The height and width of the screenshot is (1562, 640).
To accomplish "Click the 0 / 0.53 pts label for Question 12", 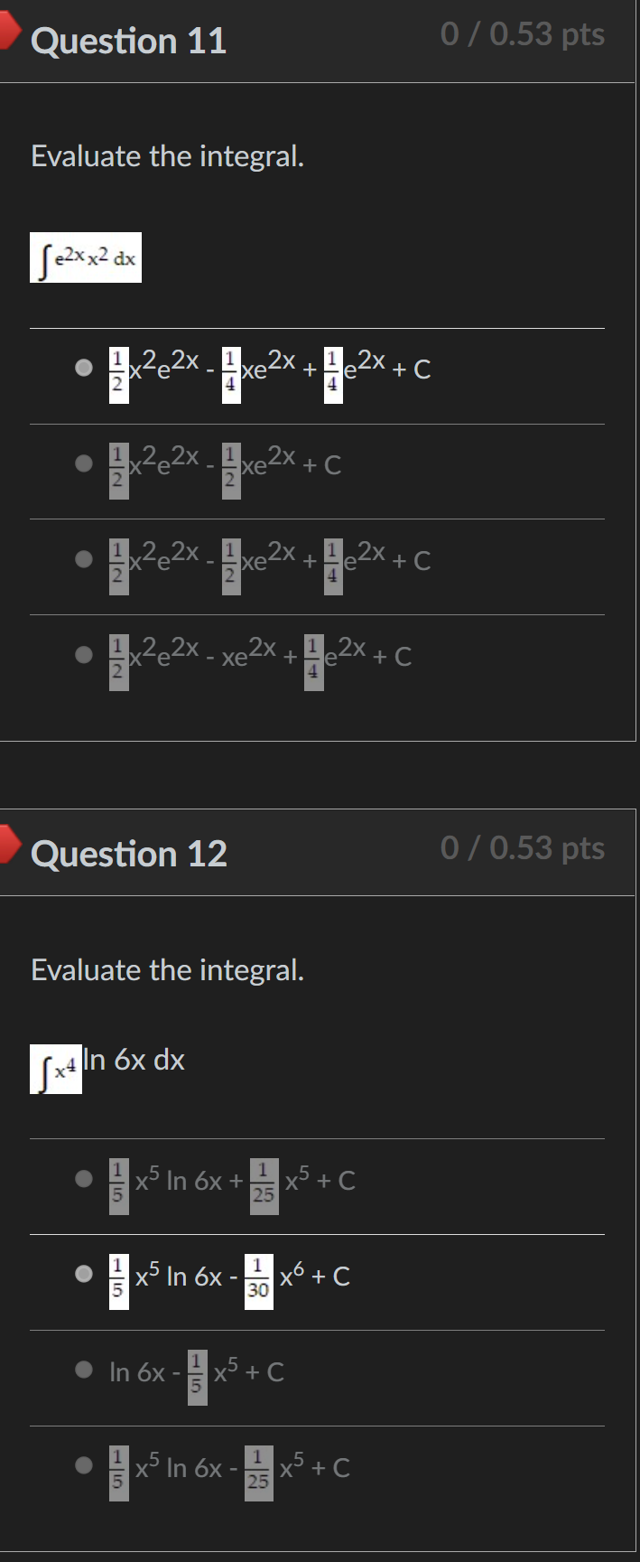I will point(524,847).
